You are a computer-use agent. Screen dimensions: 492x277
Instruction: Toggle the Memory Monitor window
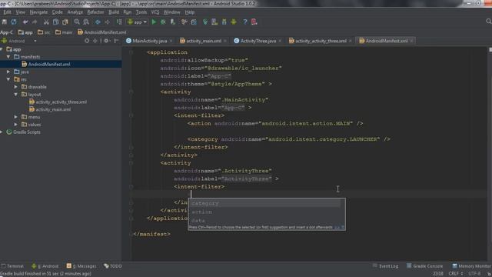pos(471,266)
